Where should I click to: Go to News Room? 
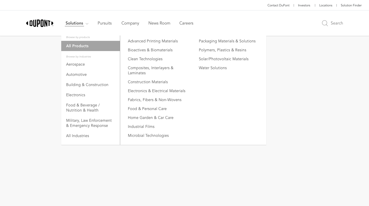159,23
